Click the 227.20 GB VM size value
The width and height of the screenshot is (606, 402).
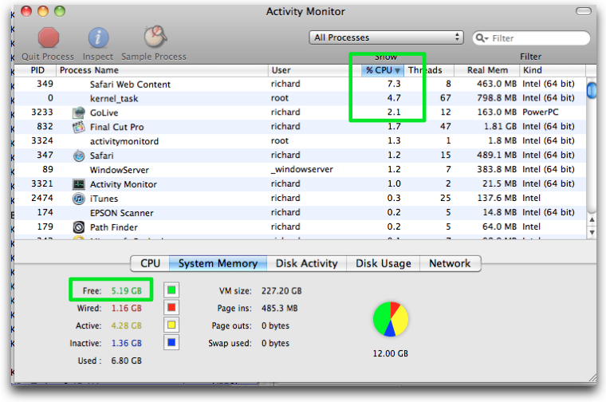pyautogui.click(x=281, y=290)
